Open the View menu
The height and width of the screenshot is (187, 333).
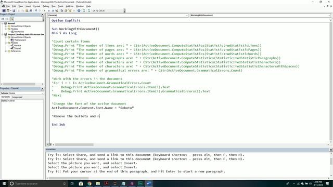point(21,6)
